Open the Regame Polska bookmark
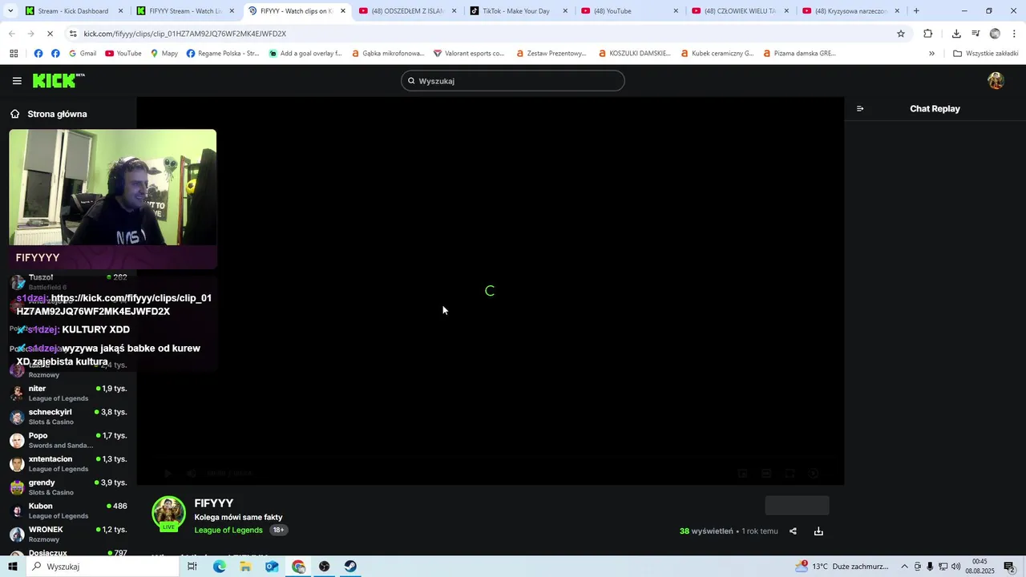Image resolution: width=1026 pixels, height=577 pixels. pos(223,54)
